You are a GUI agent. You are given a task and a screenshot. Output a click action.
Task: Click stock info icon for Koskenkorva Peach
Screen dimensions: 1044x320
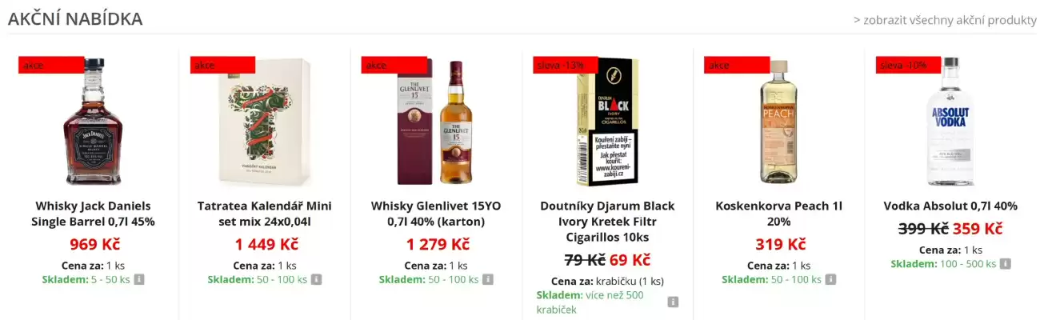(830, 279)
